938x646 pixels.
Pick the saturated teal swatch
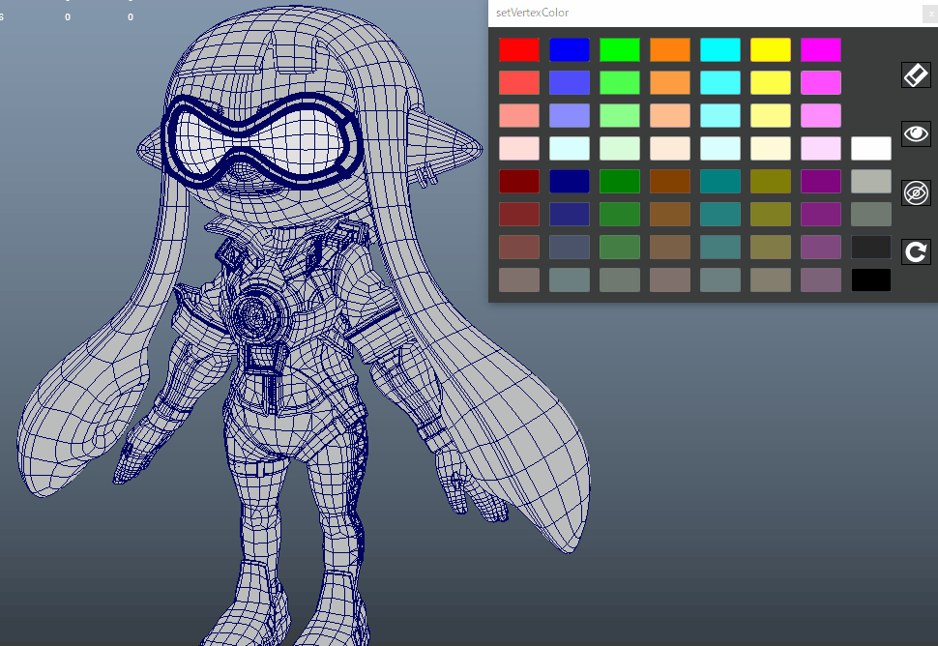tap(720, 181)
